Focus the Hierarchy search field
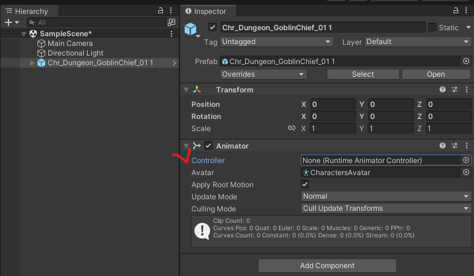This screenshot has height=276, width=474. 97,22
